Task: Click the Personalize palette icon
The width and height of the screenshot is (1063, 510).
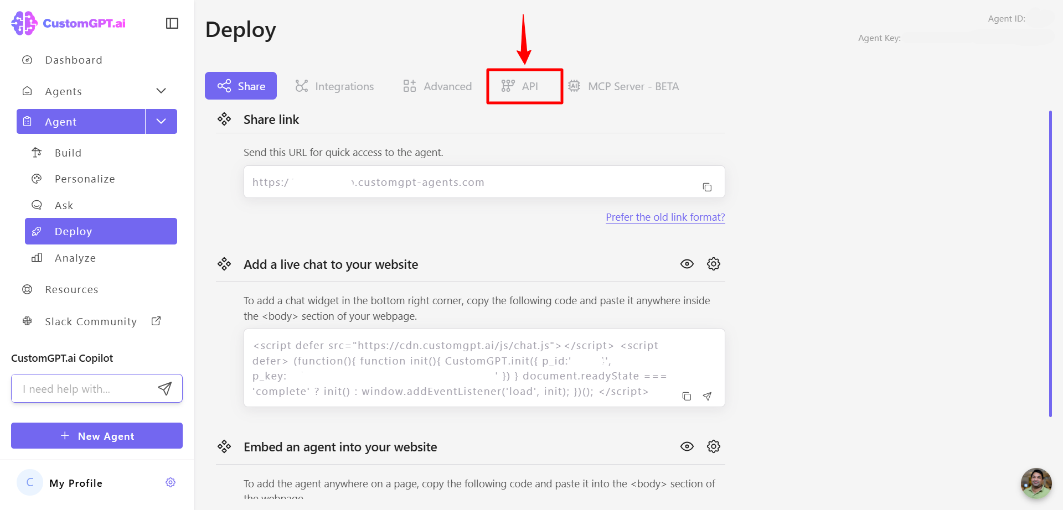Action: click(x=37, y=179)
